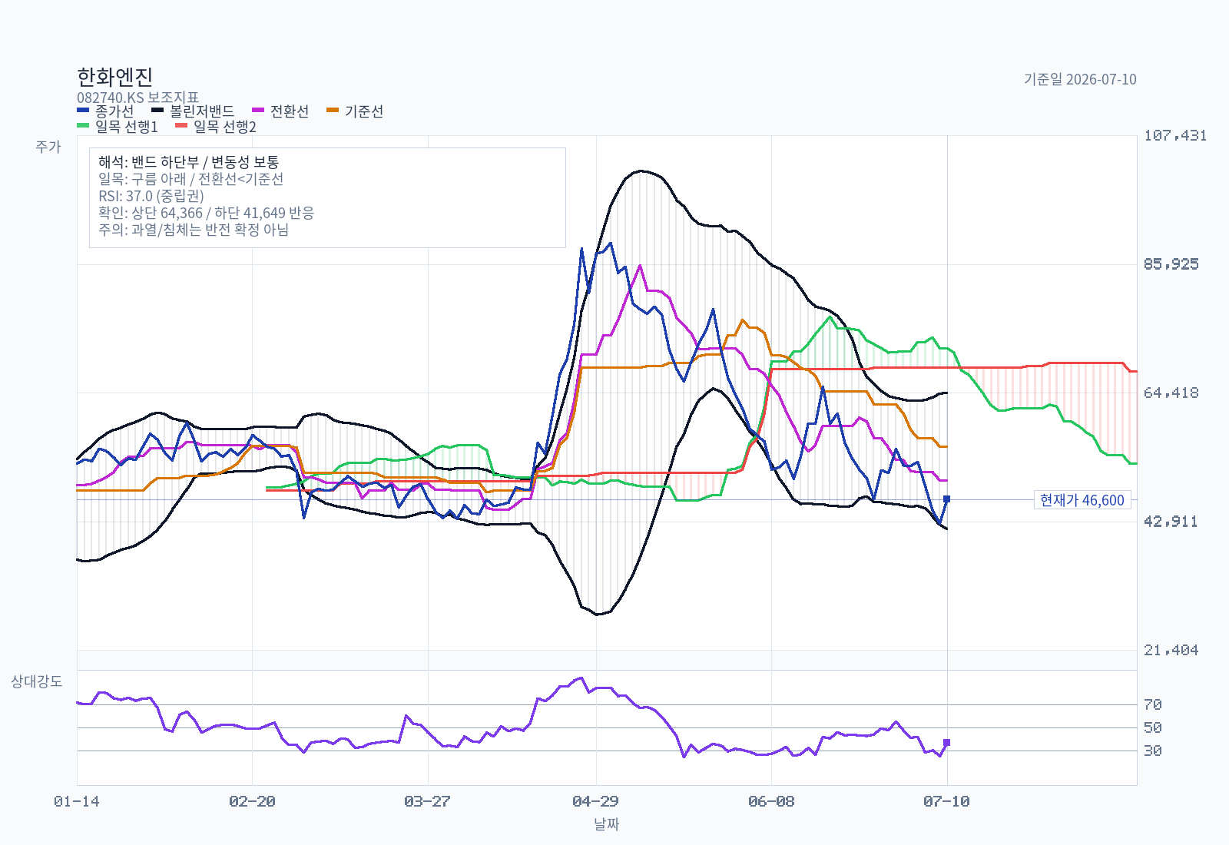Click the 04-29 date axis tick
This screenshot has height=845, width=1229.
pyautogui.click(x=596, y=801)
